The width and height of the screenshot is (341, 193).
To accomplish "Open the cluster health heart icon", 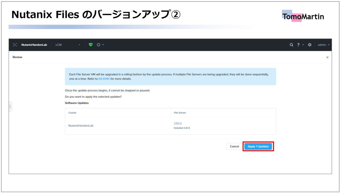I will click(91, 45).
